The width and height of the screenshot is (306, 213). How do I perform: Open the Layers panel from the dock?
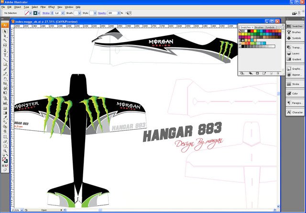pyautogui.click(x=295, y=53)
